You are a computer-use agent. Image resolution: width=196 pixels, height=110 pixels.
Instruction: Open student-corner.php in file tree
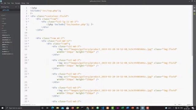point(8,54)
